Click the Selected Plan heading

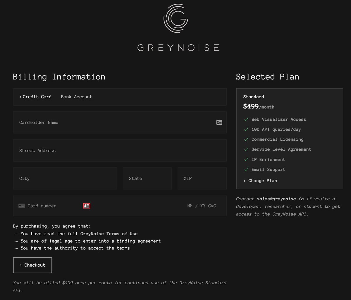pos(268,77)
